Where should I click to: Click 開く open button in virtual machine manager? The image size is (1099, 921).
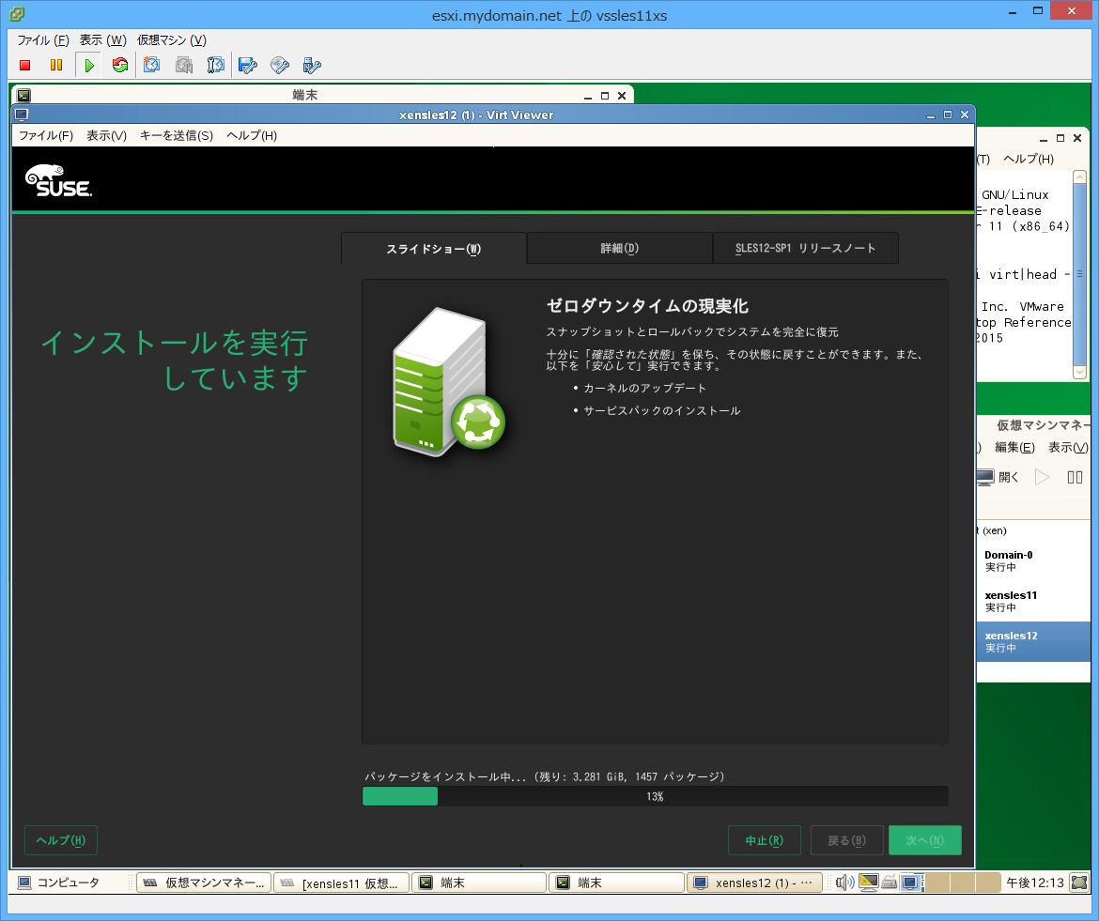(x=998, y=477)
